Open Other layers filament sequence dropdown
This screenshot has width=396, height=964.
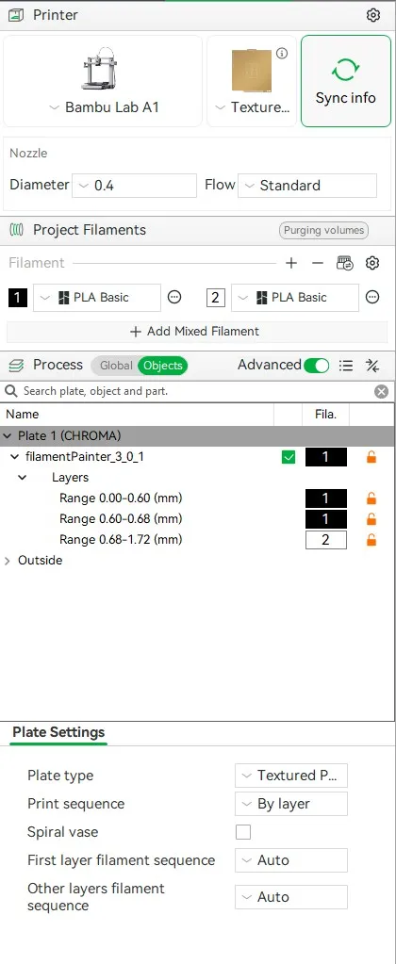290,897
